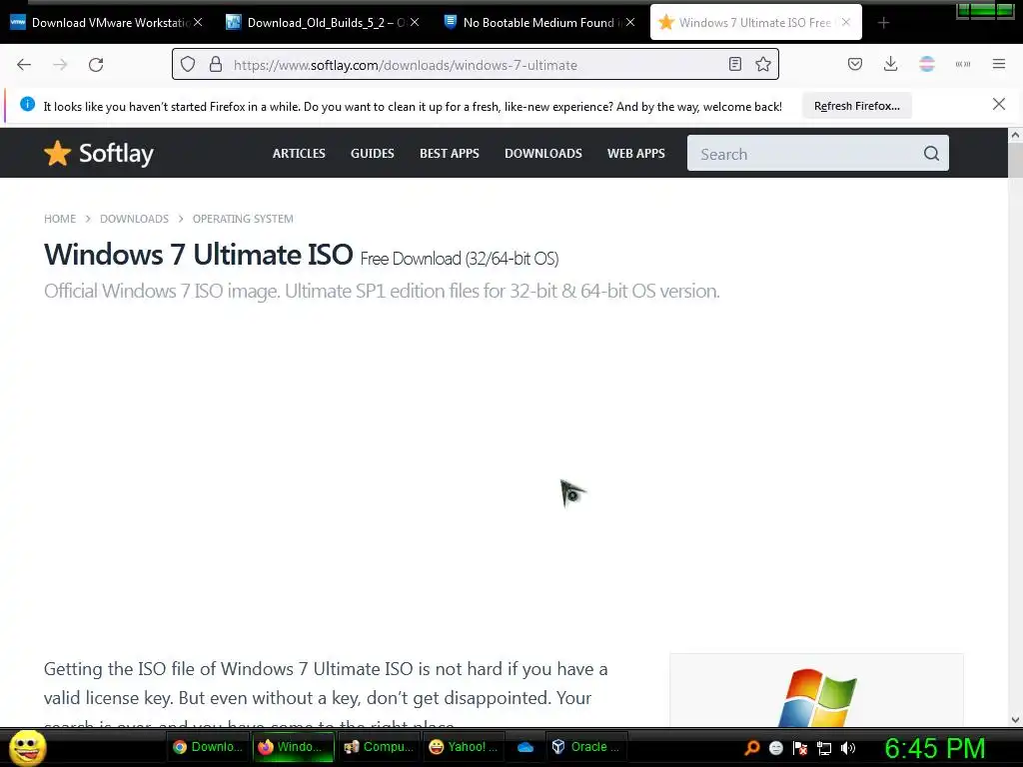The width and height of the screenshot is (1023, 767).
Task: Open the ARTICLES menu on Softlay
Action: (x=299, y=153)
